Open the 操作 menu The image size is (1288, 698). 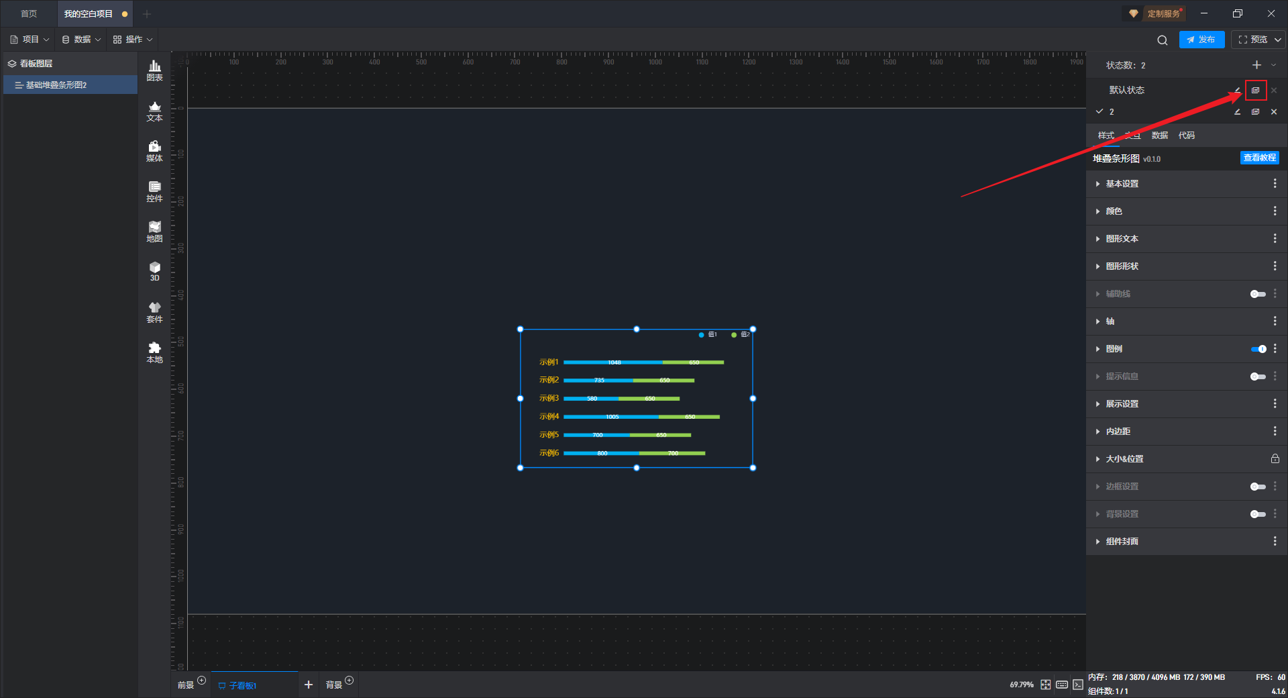coord(133,40)
